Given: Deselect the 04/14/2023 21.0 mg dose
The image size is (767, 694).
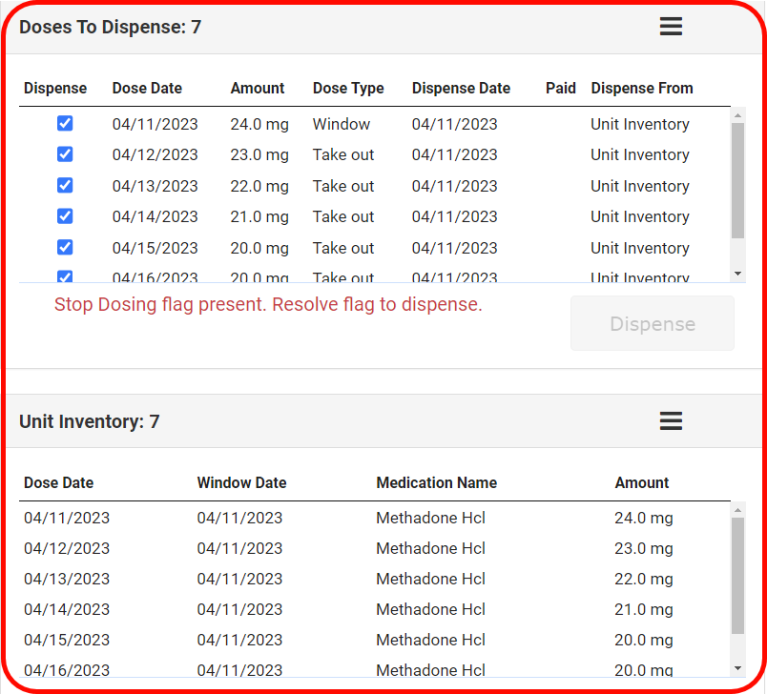Looking at the screenshot, I should [x=65, y=216].
